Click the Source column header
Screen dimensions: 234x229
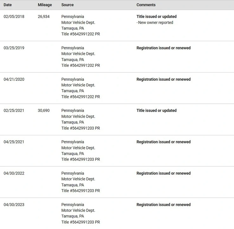coord(68,5)
